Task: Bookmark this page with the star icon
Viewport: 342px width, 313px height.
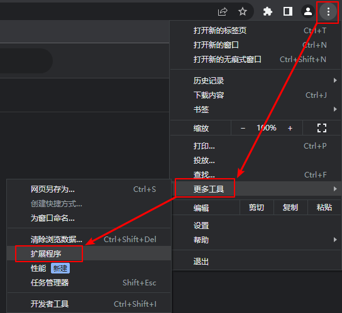Action: coord(243,11)
